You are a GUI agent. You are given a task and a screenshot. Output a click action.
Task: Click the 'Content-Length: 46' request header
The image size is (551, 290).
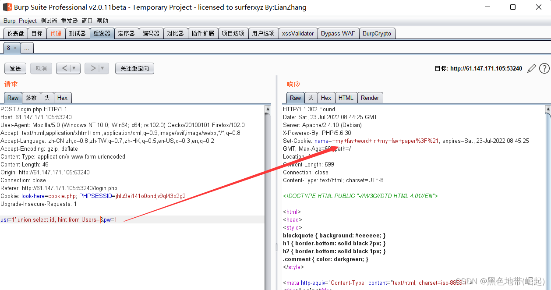coord(25,164)
